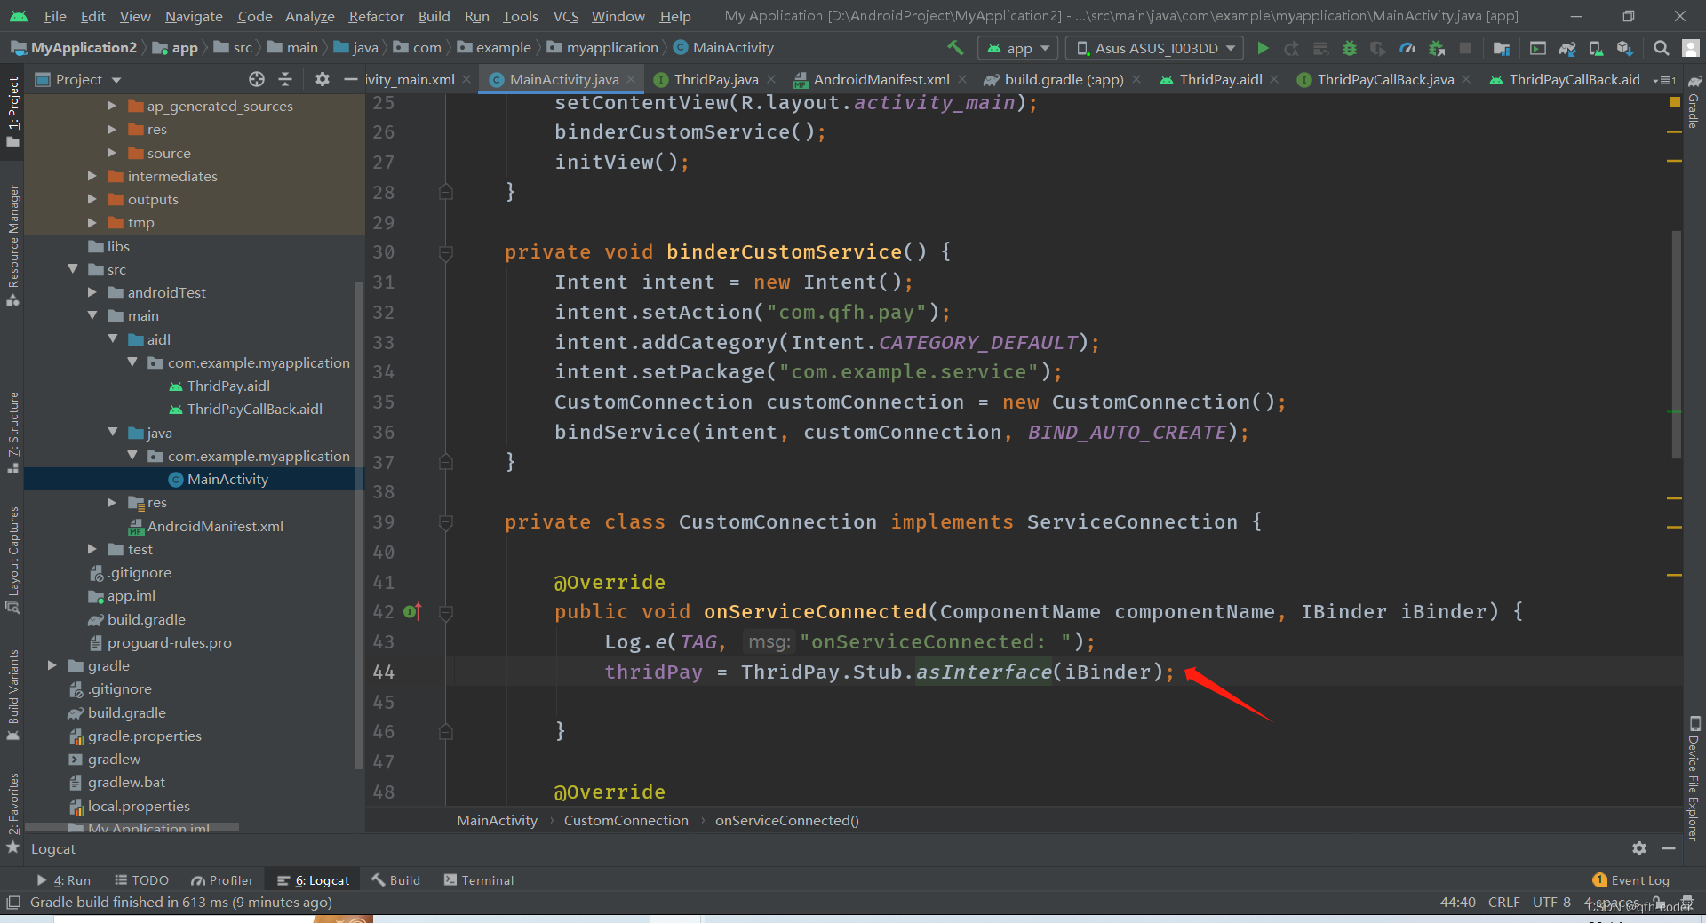
Task: Click the Apply Changes and Restart Activity icon
Action: [x=1292, y=48]
